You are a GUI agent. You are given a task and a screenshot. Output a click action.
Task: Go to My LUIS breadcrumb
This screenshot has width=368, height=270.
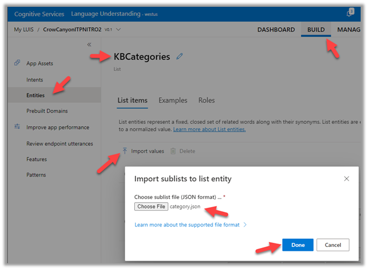point(24,29)
